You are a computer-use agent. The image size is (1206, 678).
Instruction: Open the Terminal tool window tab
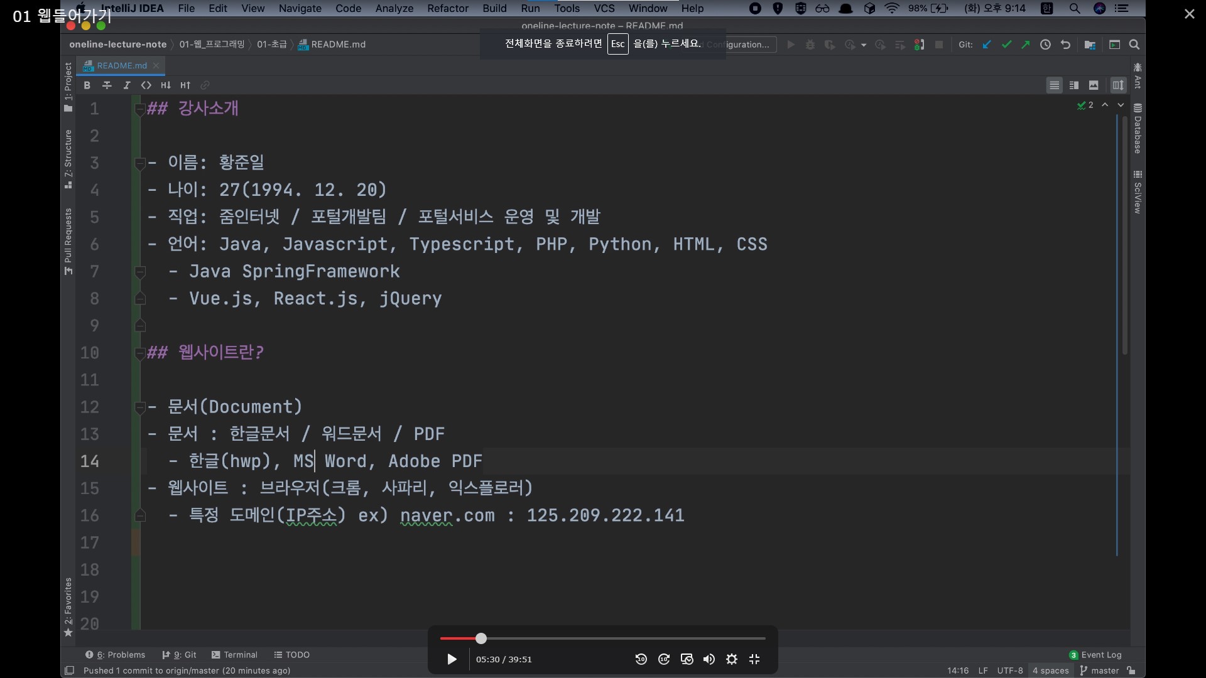pos(235,655)
